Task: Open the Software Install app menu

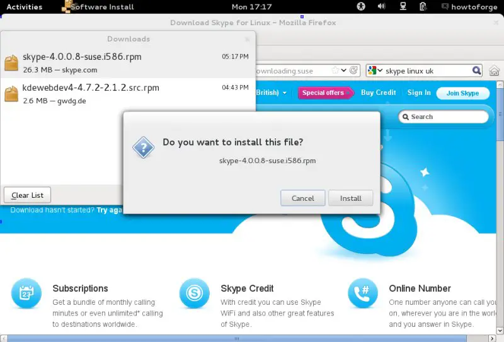Action: point(98,7)
